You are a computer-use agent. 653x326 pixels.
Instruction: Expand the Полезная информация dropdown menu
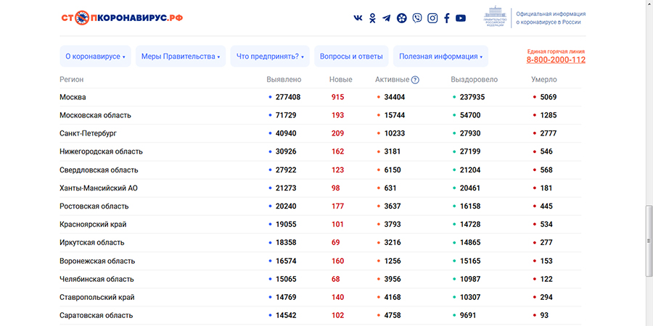(x=440, y=56)
